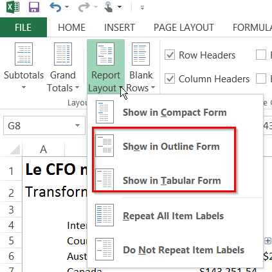
Task: Click the Redo arrow icon
Action: [84, 7]
